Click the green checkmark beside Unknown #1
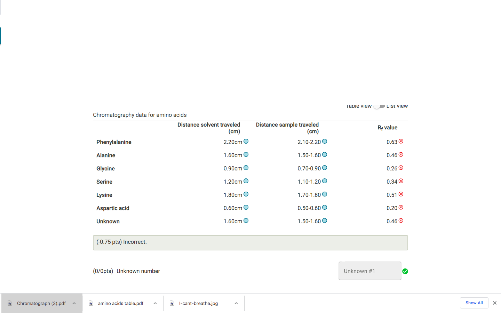The height and width of the screenshot is (313, 501). tap(405, 271)
